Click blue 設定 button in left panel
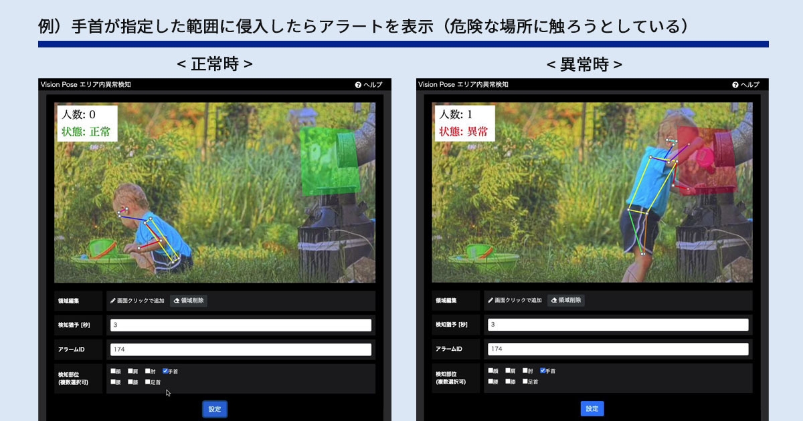The height and width of the screenshot is (421, 803). [215, 409]
